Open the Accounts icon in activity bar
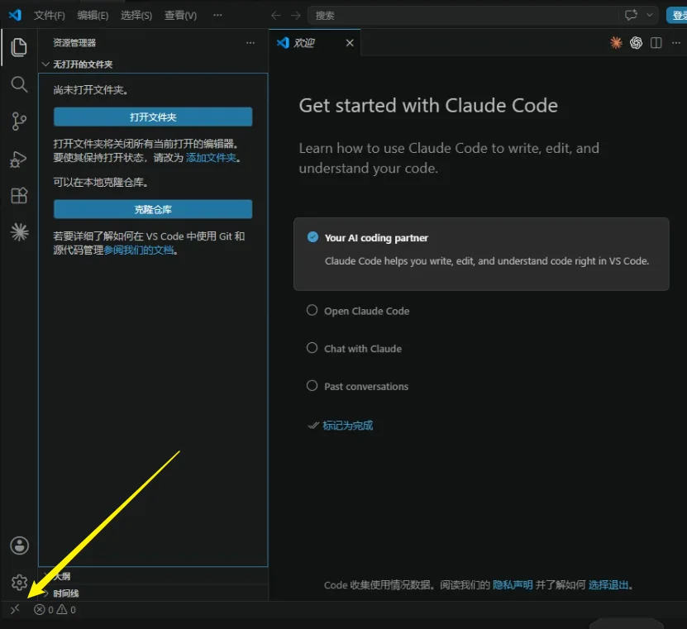 coord(19,546)
